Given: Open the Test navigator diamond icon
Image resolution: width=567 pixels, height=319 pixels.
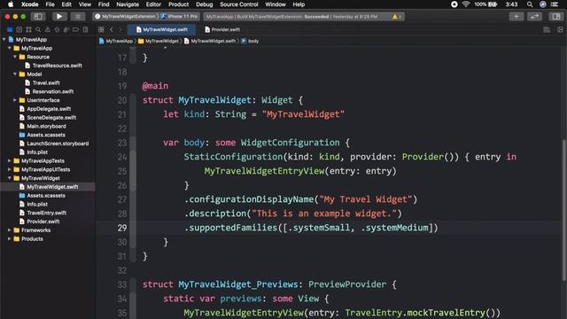Looking at the screenshot, I should click(x=57, y=29).
